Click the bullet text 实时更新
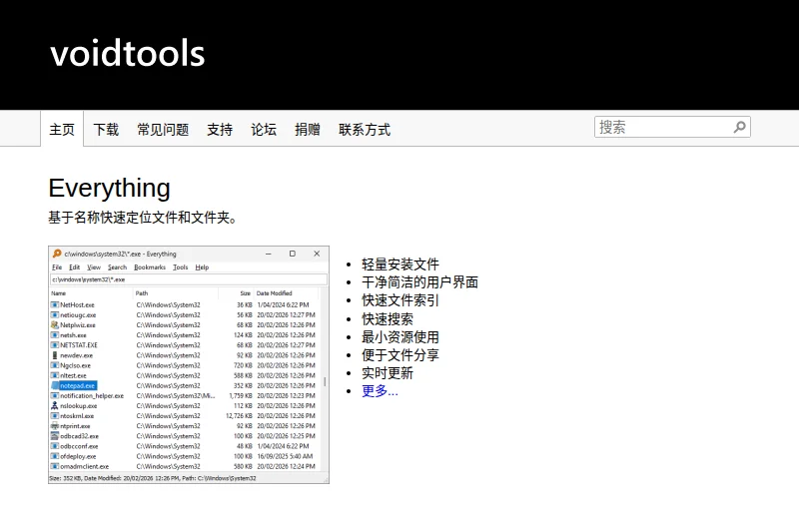The width and height of the screenshot is (799, 524). [388, 373]
